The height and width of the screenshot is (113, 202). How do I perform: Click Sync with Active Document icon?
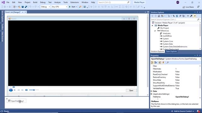coord(174,16)
